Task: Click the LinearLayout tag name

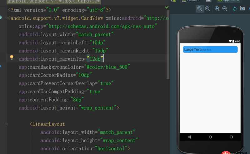Action: 48,124
